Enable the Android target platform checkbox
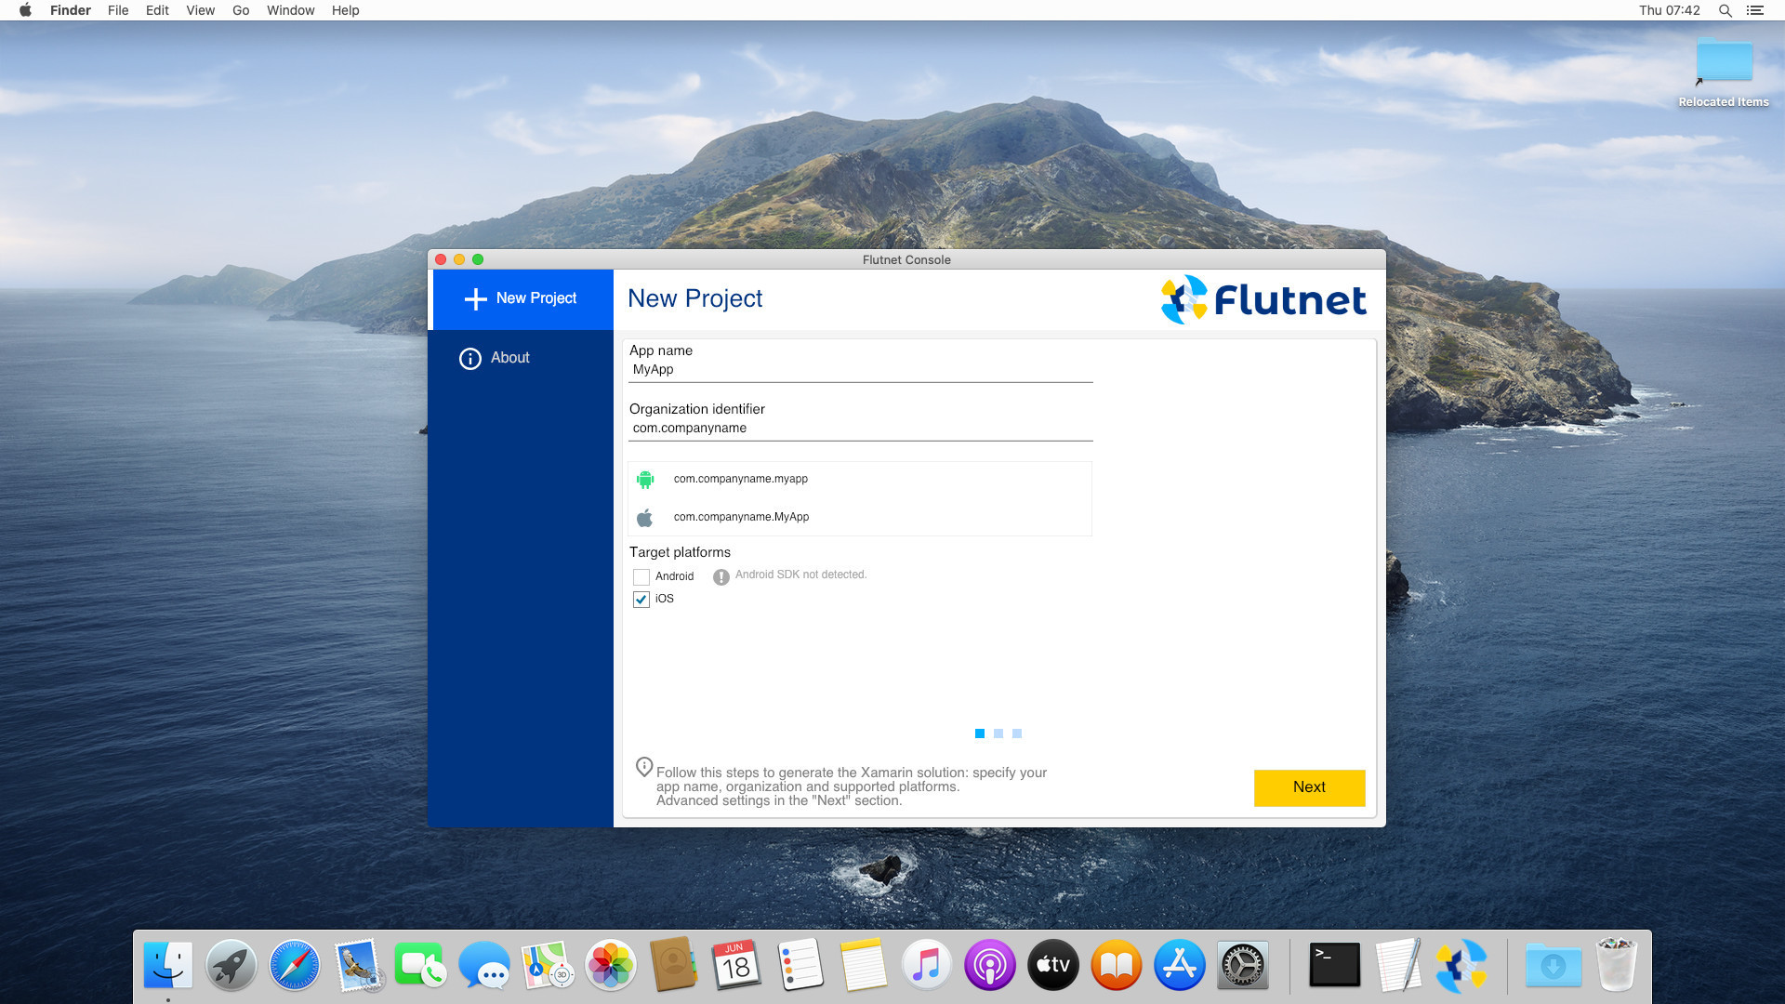This screenshot has width=1785, height=1004. [641, 576]
